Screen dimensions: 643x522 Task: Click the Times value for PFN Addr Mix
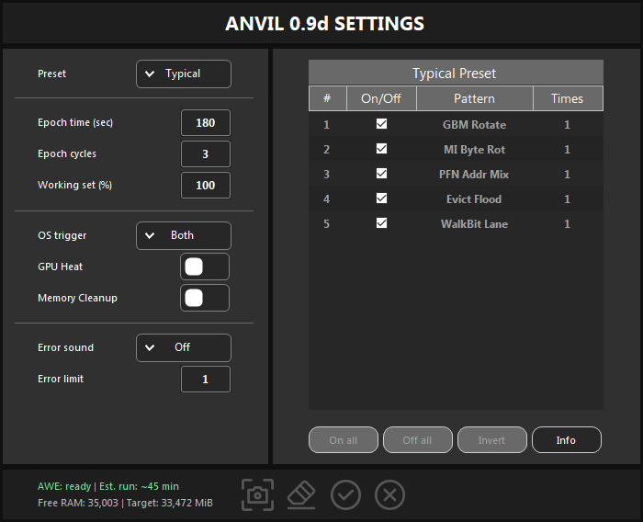click(567, 175)
